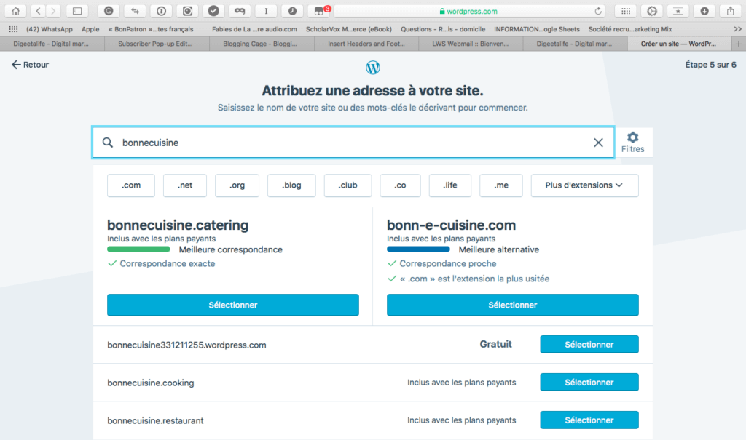The width and height of the screenshot is (746, 440).
Task: Switch to the LWS Webmail tab
Action: [x=471, y=44]
